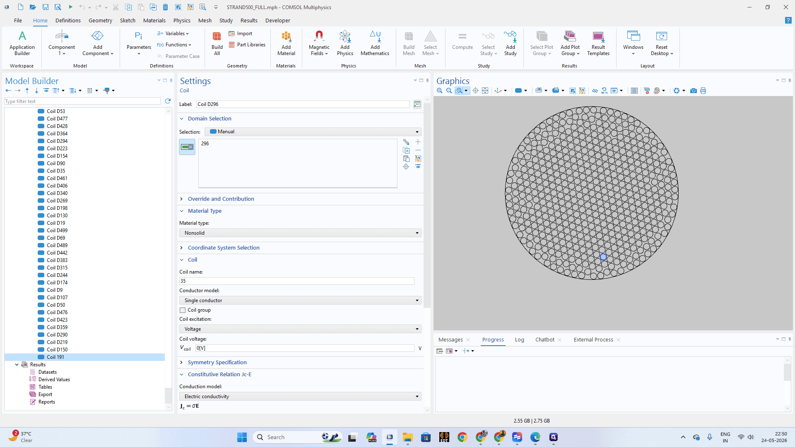
Task: Zoom out in Graphics toolbar
Action: (x=449, y=91)
